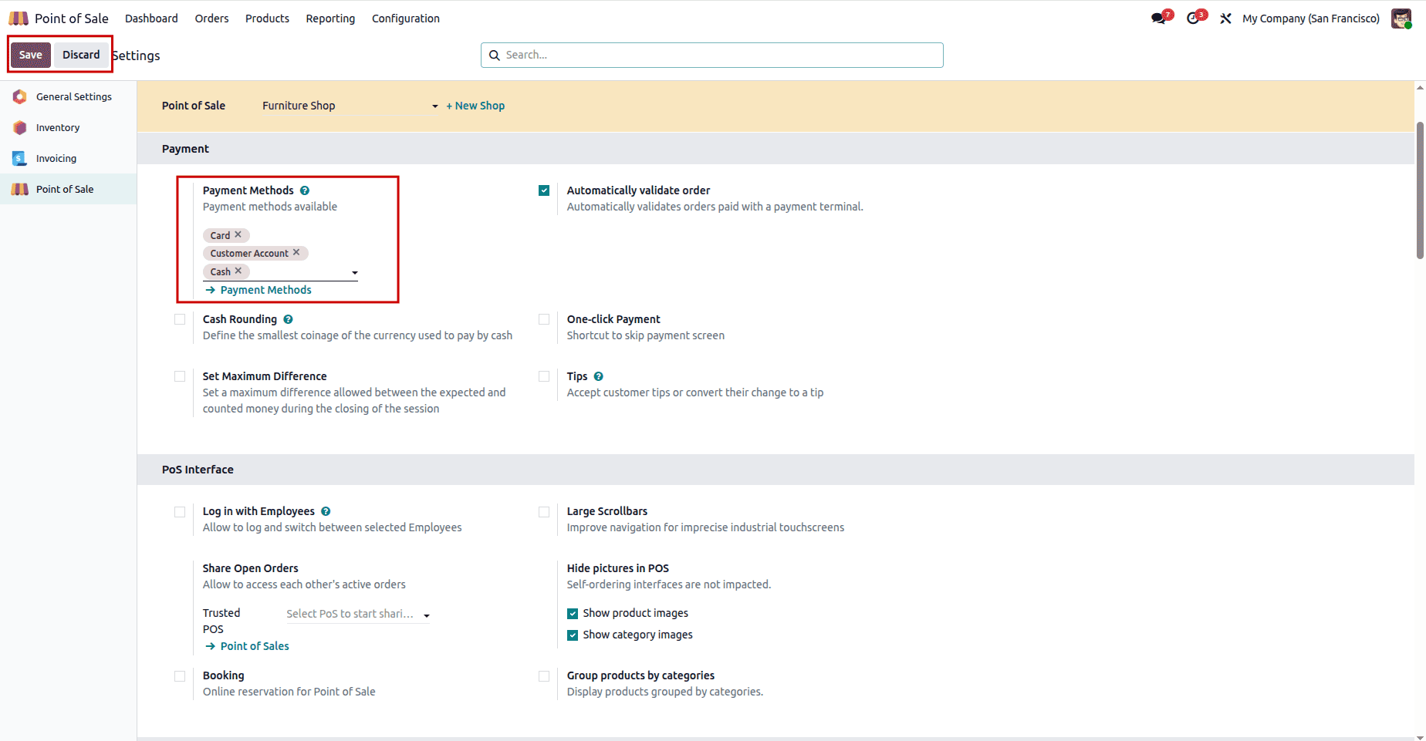Image resolution: width=1426 pixels, height=741 pixels.
Task: Open the activities clock icon
Action: click(1193, 19)
